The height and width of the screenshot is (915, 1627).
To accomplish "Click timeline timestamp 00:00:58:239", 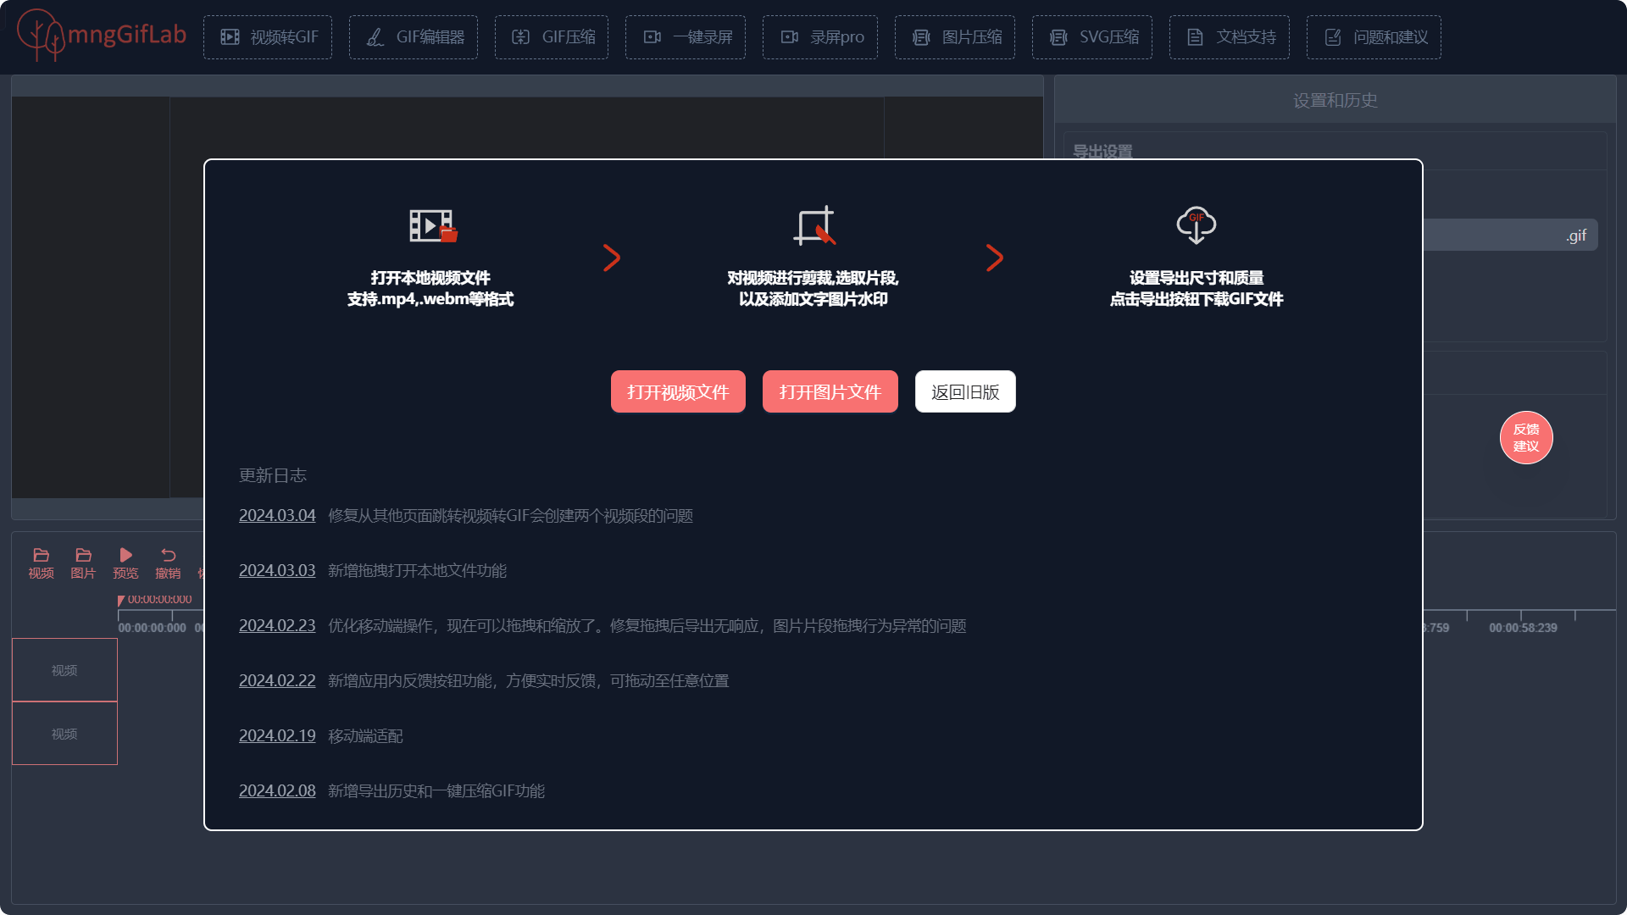I will (x=1523, y=628).
